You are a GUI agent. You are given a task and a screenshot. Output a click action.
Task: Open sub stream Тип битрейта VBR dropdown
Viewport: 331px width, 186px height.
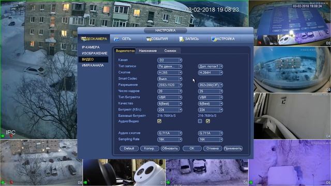pos(210,98)
